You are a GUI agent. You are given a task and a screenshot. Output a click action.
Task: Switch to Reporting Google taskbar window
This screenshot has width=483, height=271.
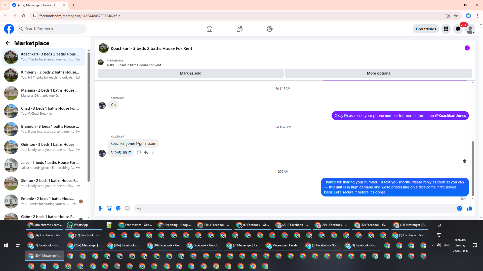(x=175, y=225)
